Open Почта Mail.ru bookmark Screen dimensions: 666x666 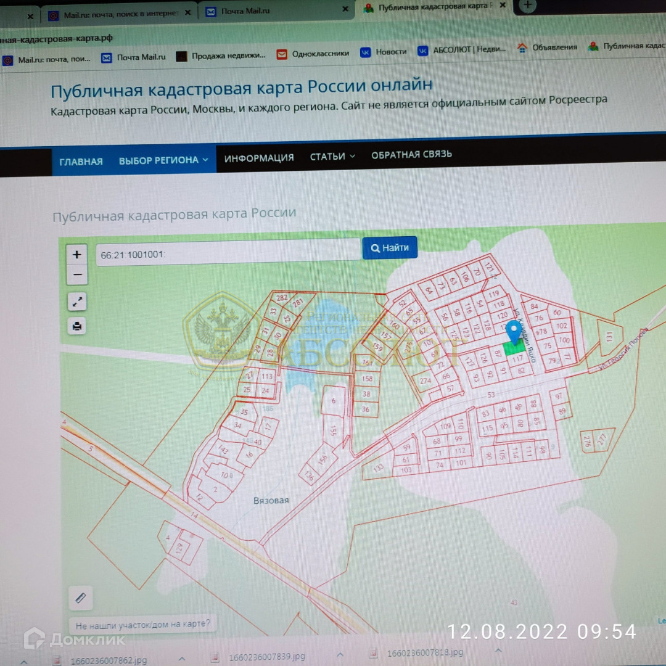coord(133,57)
